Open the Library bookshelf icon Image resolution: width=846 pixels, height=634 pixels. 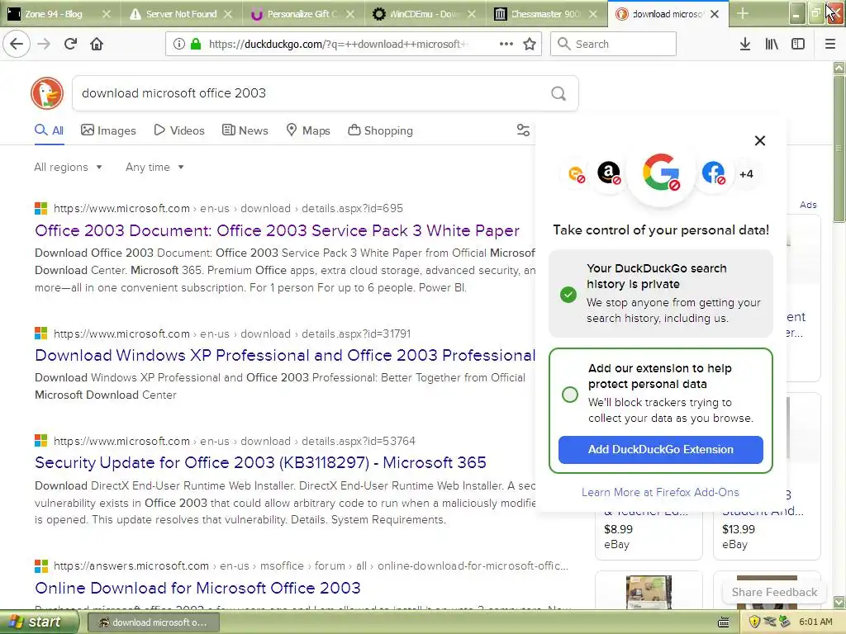772,44
